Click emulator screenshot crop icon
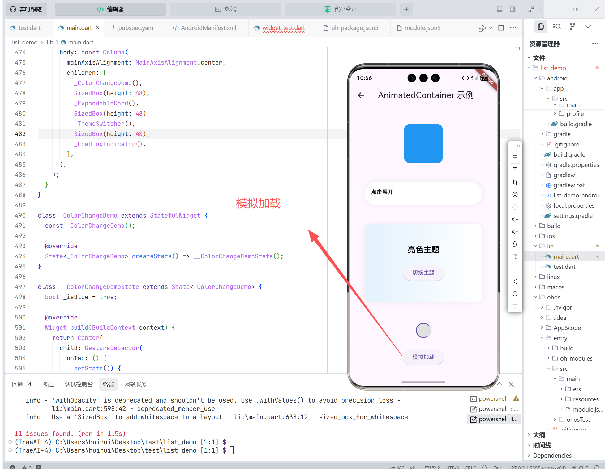This screenshot has height=469, width=605. pos(515,182)
